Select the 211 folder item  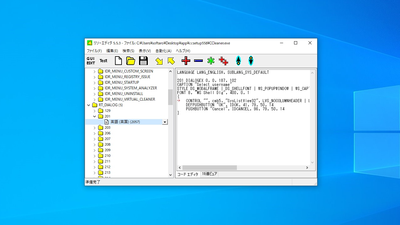tap(107, 161)
